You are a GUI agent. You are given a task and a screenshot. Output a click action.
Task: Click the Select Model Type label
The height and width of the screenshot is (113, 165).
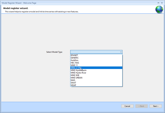54,52
